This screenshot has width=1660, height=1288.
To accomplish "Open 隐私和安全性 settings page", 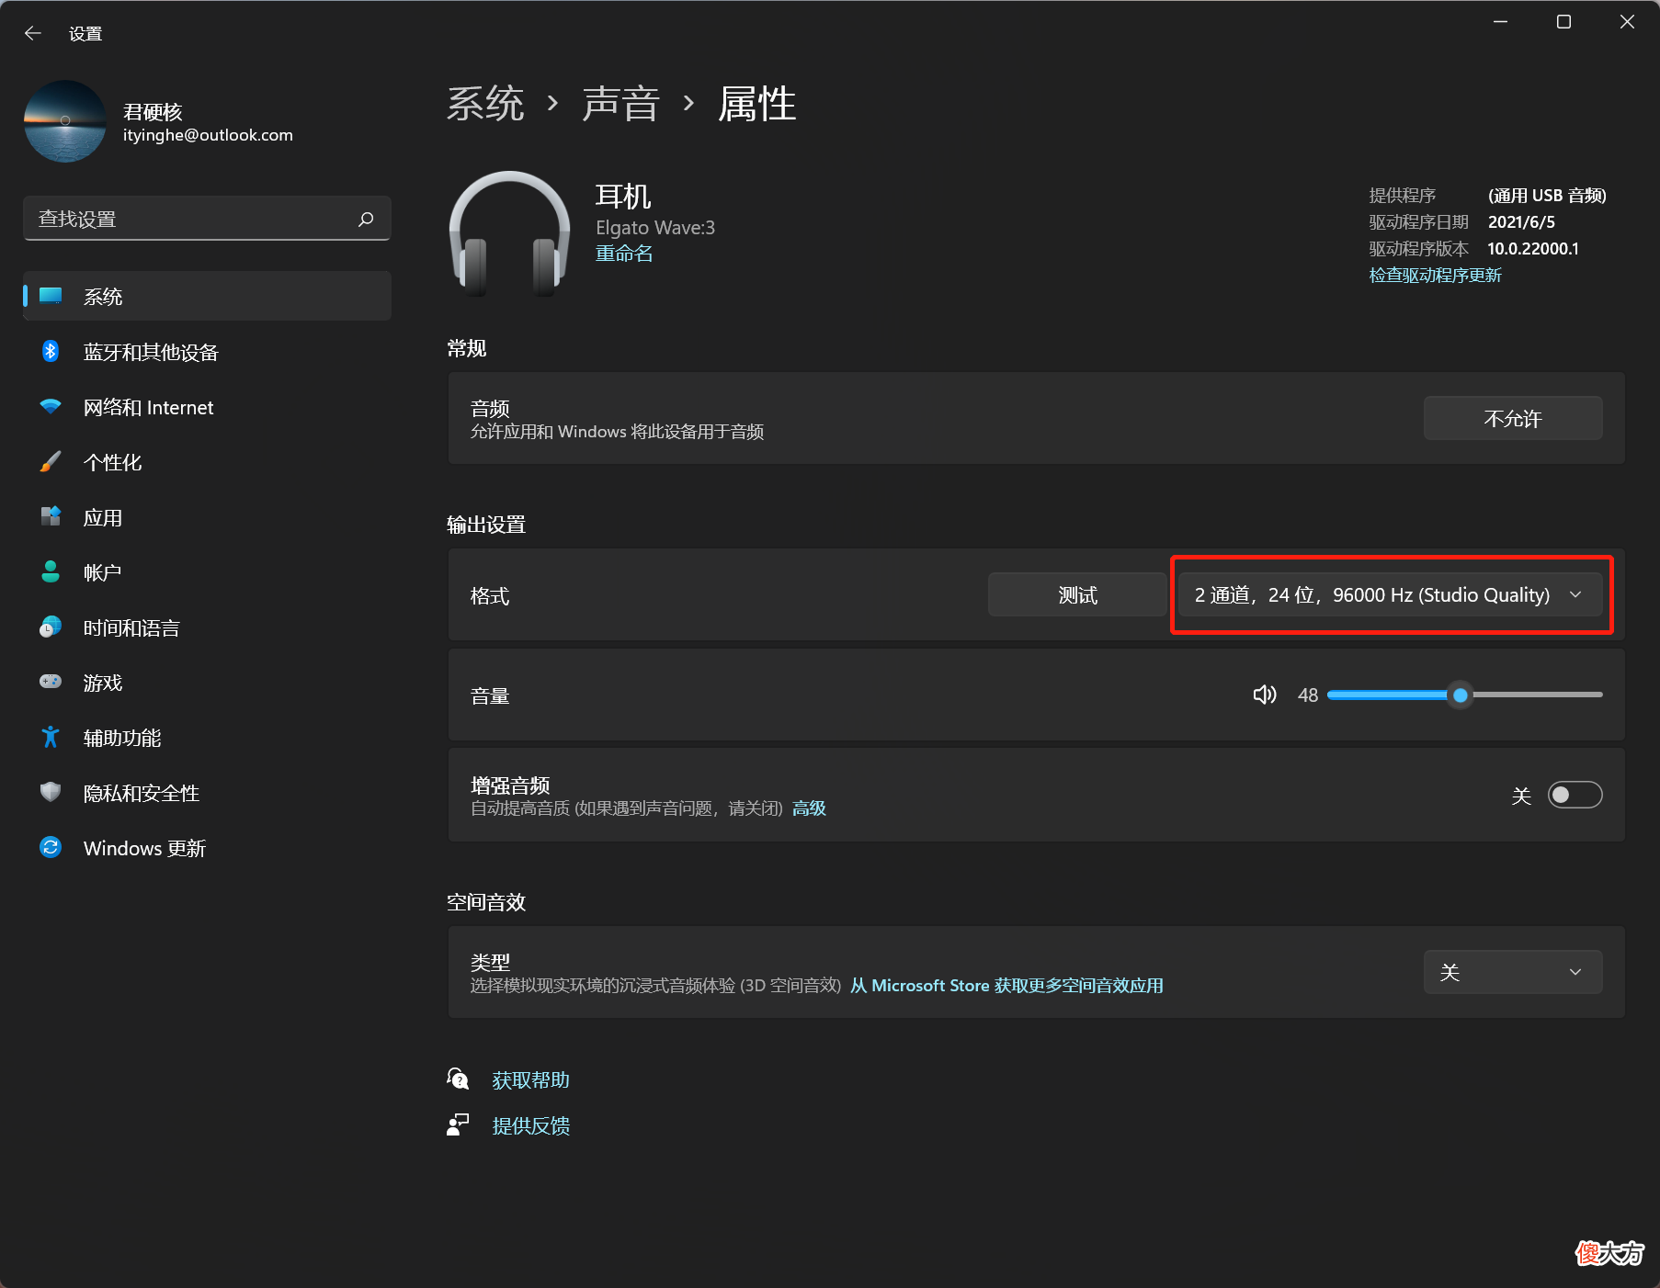I will [208, 793].
